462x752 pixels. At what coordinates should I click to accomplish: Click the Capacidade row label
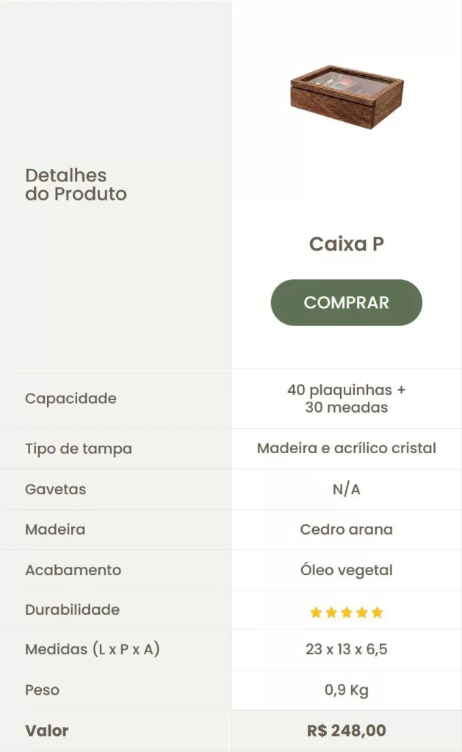pos(71,399)
